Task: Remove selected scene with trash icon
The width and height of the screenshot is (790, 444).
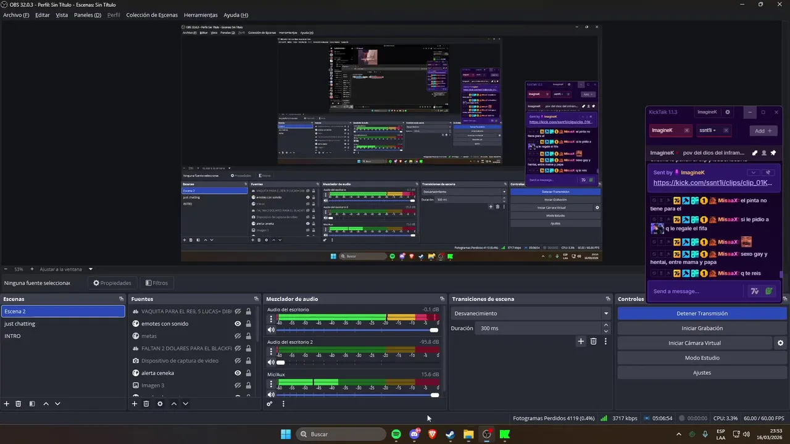Action: 19,404
